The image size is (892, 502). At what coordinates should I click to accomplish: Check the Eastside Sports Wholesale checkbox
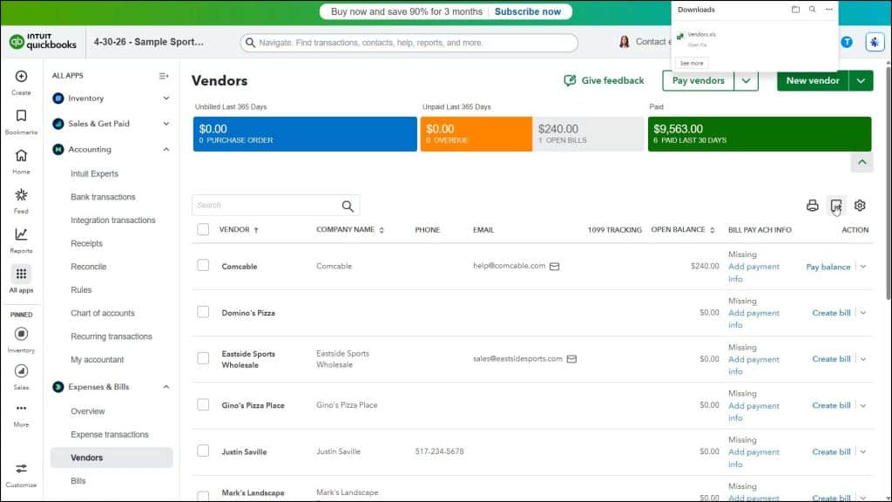[203, 358]
